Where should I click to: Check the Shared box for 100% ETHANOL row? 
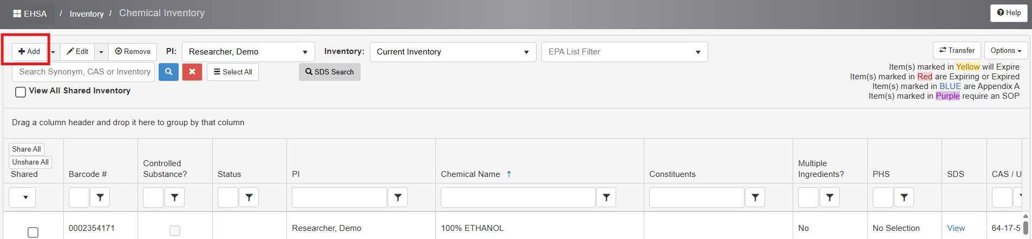33,232
